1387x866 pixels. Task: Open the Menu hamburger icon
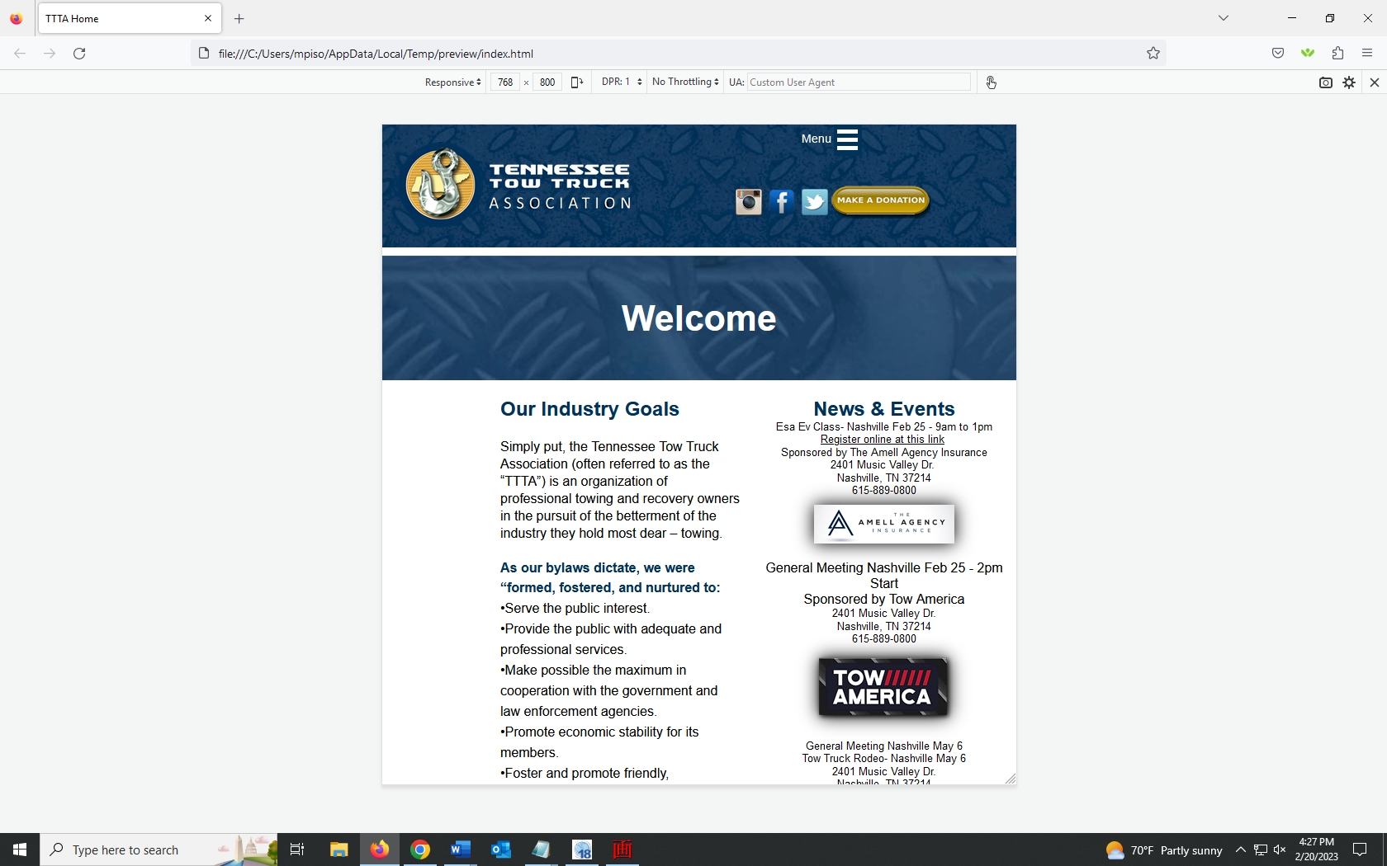(847, 139)
